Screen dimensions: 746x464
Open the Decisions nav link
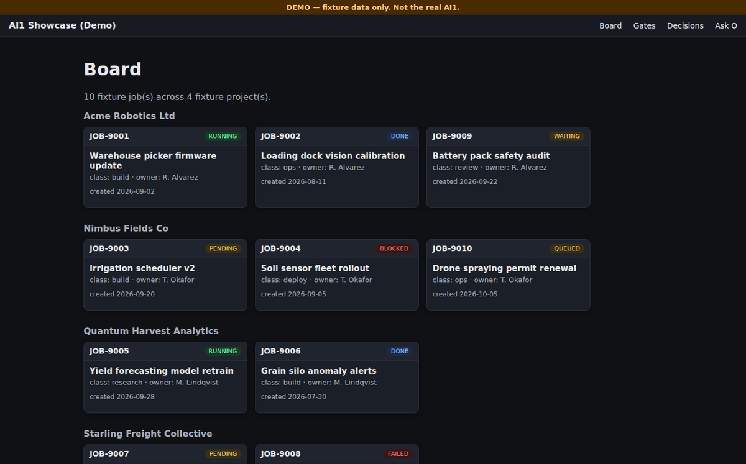685,25
